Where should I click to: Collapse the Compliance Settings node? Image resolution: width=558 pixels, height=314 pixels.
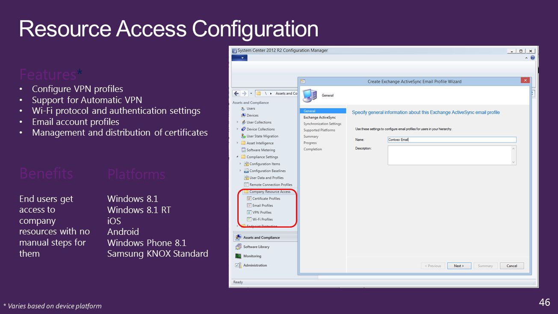click(238, 157)
